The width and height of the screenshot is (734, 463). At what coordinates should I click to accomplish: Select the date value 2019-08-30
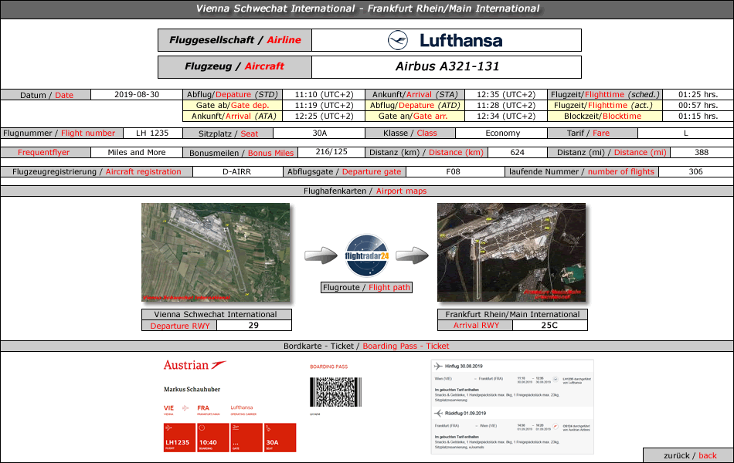137,94
